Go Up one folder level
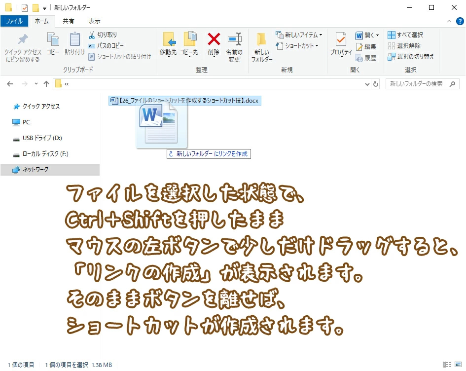This screenshot has height=371, width=466. (46, 84)
